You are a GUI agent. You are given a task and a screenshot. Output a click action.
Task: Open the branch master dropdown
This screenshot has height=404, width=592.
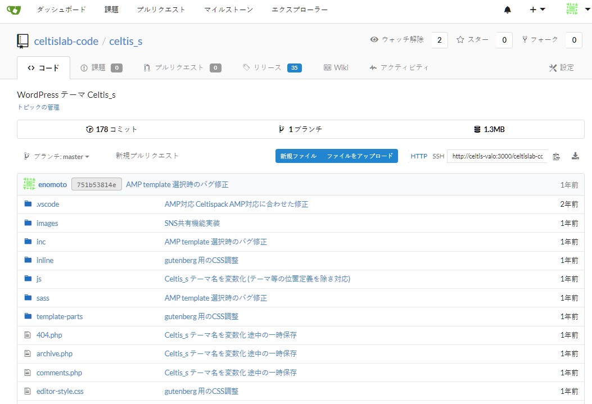[x=57, y=156]
